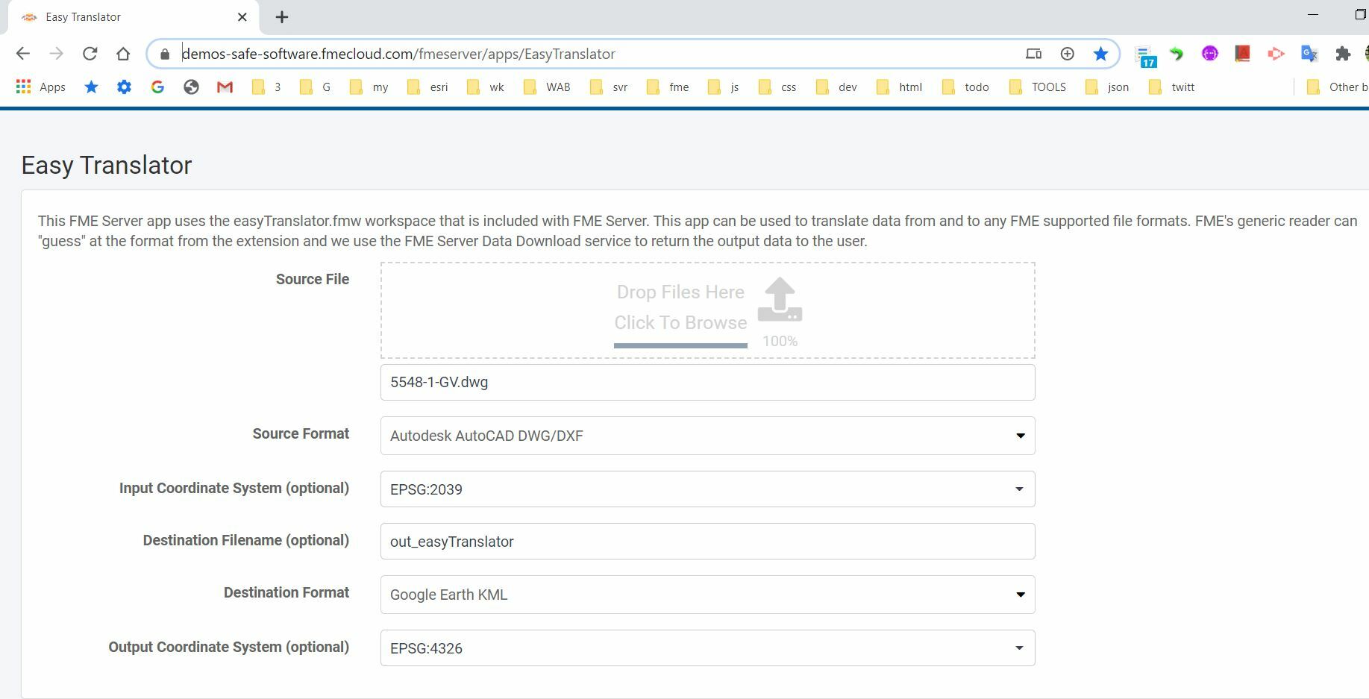Click the pink arrow extension icon
The width and height of the screenshot is (1369, 699).
1276,54
